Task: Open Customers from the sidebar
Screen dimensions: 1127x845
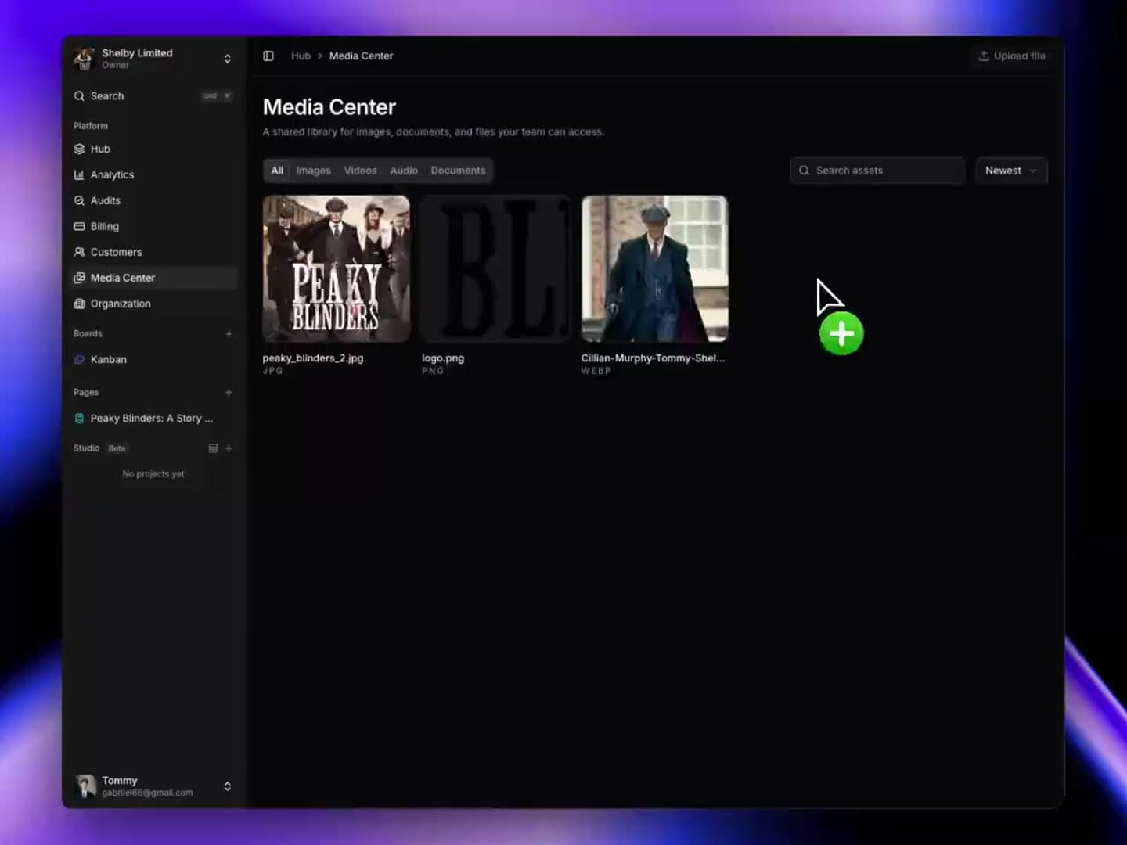Action: 153,252
